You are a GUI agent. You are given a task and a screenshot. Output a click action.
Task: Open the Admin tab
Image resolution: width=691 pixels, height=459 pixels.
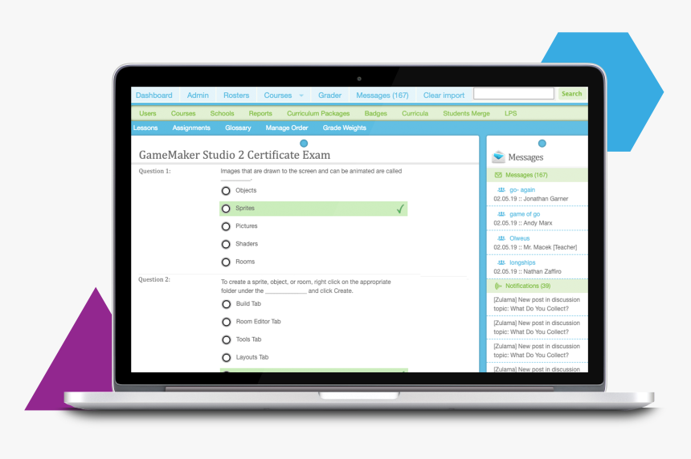198,95
